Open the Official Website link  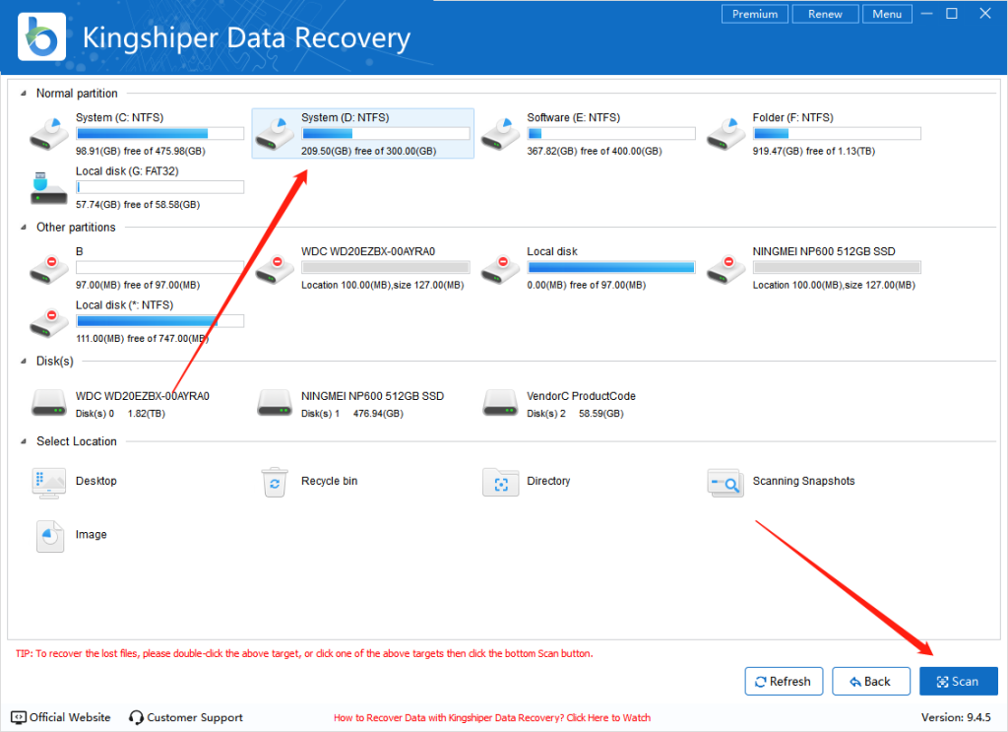click(70, 717)
